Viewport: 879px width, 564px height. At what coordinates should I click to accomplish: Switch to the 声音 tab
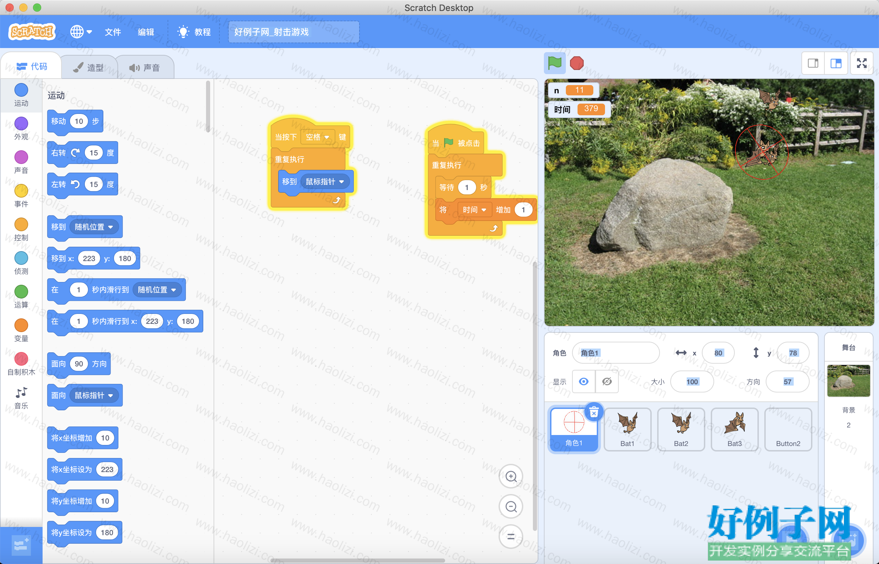[x=145, y=67]
